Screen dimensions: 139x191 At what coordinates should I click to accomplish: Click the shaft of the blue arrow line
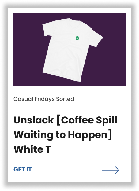(109, 170)
